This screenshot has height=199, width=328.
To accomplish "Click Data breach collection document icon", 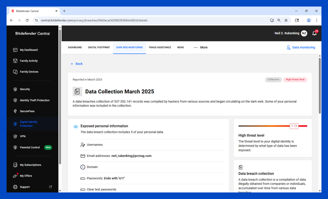I will pos(240,167).
